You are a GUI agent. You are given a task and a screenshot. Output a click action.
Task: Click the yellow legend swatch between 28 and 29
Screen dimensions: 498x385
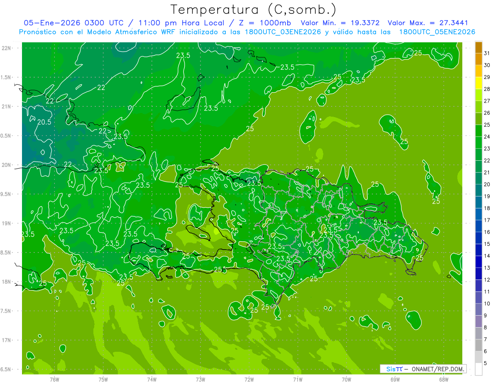478,83
